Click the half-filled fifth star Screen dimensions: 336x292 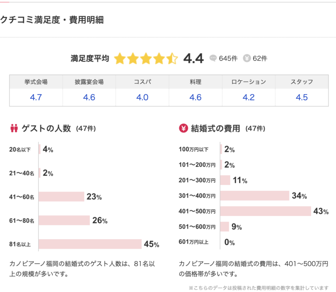click(172, 58)
